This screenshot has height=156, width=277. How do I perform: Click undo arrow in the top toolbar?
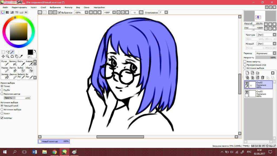[40, 12]
